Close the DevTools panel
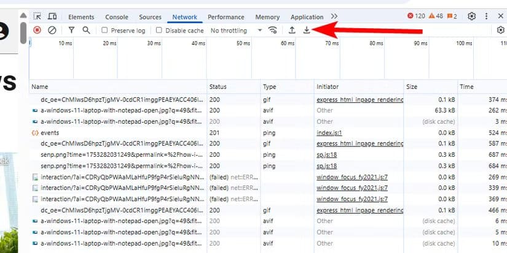Viewport: 507px width, 253px height. pyautogui.click(x=500, y=16)
